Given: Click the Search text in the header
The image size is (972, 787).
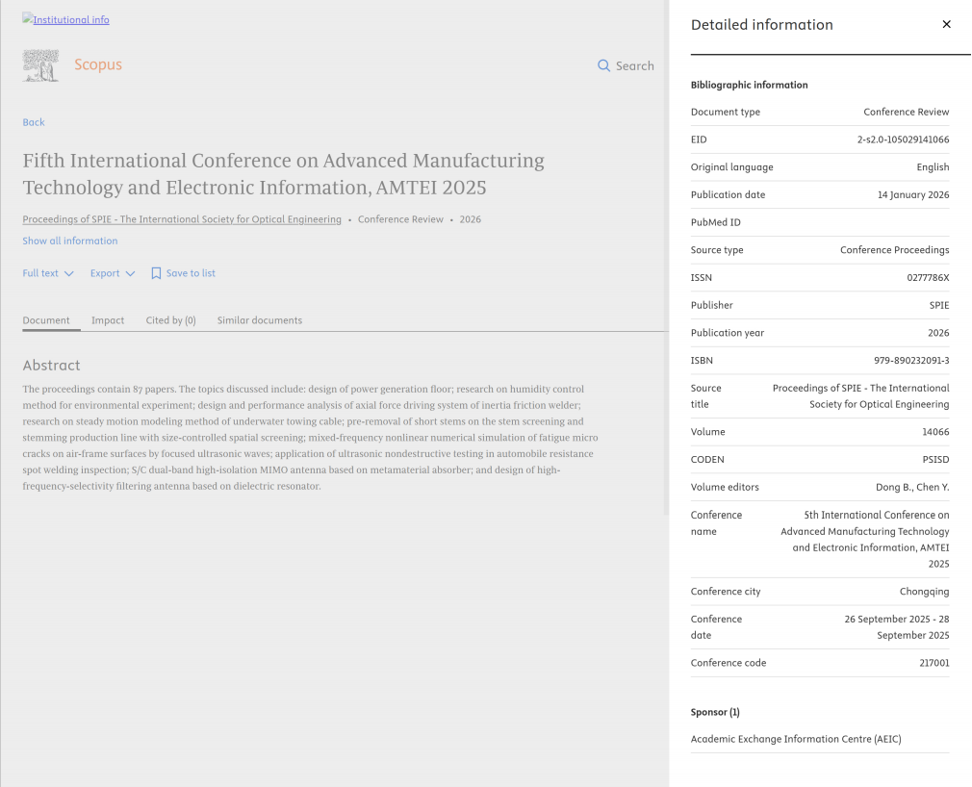Looking at the screenshot, I should coord(634,65).
